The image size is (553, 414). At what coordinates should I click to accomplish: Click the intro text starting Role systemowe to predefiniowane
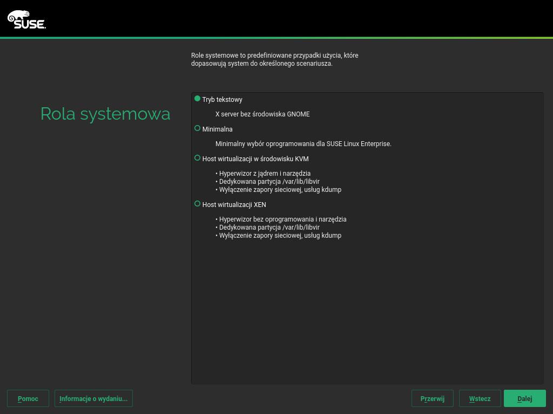click(275, 59)
